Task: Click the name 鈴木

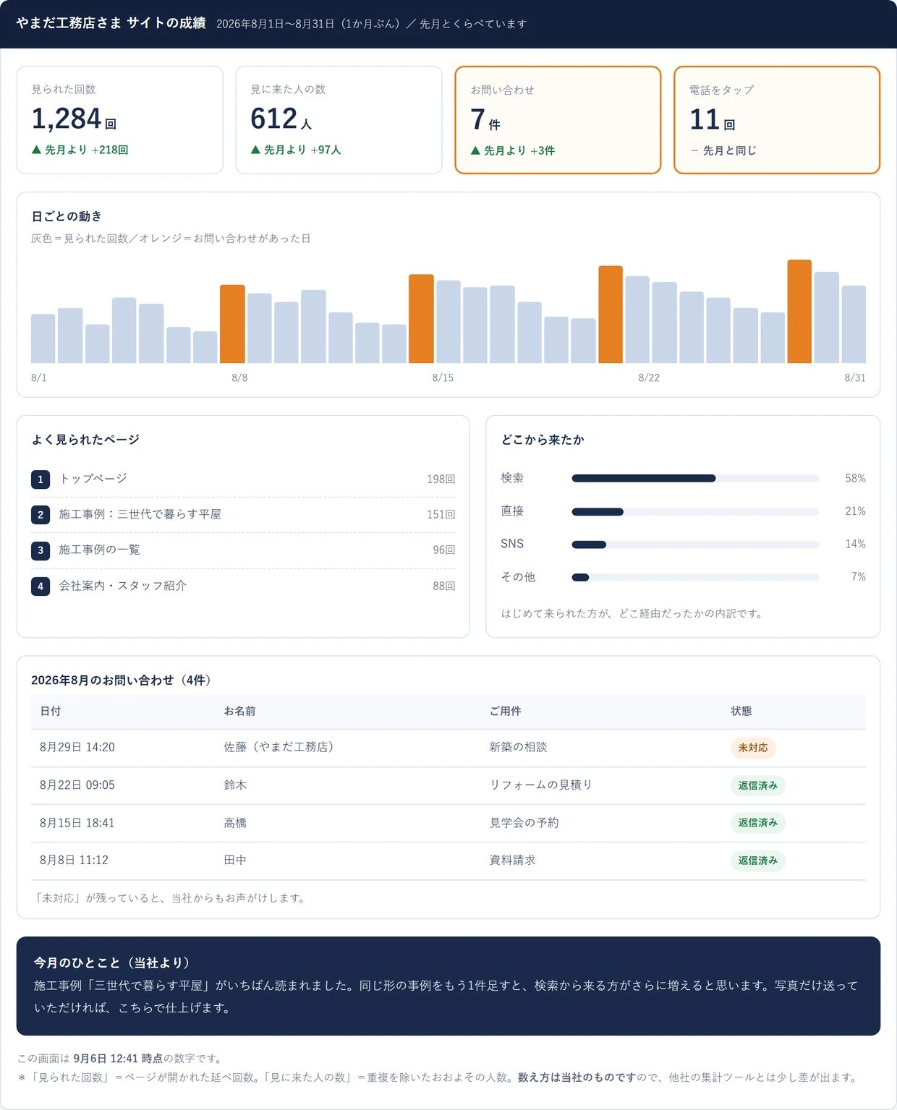Action: coord(235,785)
